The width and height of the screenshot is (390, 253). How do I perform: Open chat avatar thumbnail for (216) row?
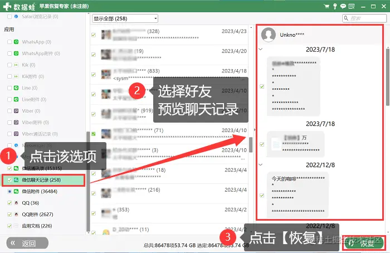point(106,193)
